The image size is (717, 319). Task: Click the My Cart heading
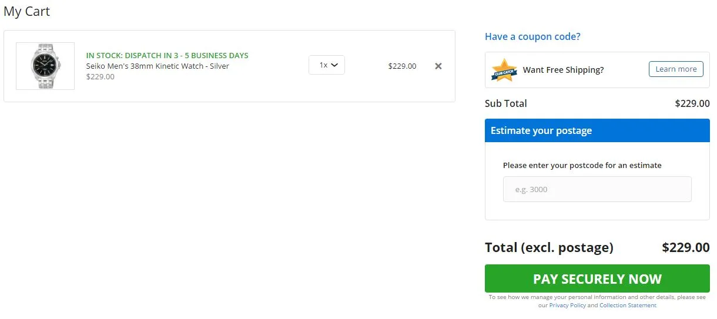[x=27, y=11]
